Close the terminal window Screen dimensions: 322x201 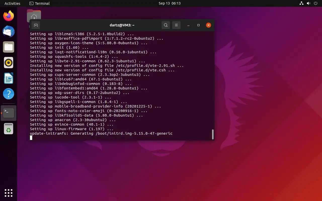pyautogui.click(x=208, y=25)
